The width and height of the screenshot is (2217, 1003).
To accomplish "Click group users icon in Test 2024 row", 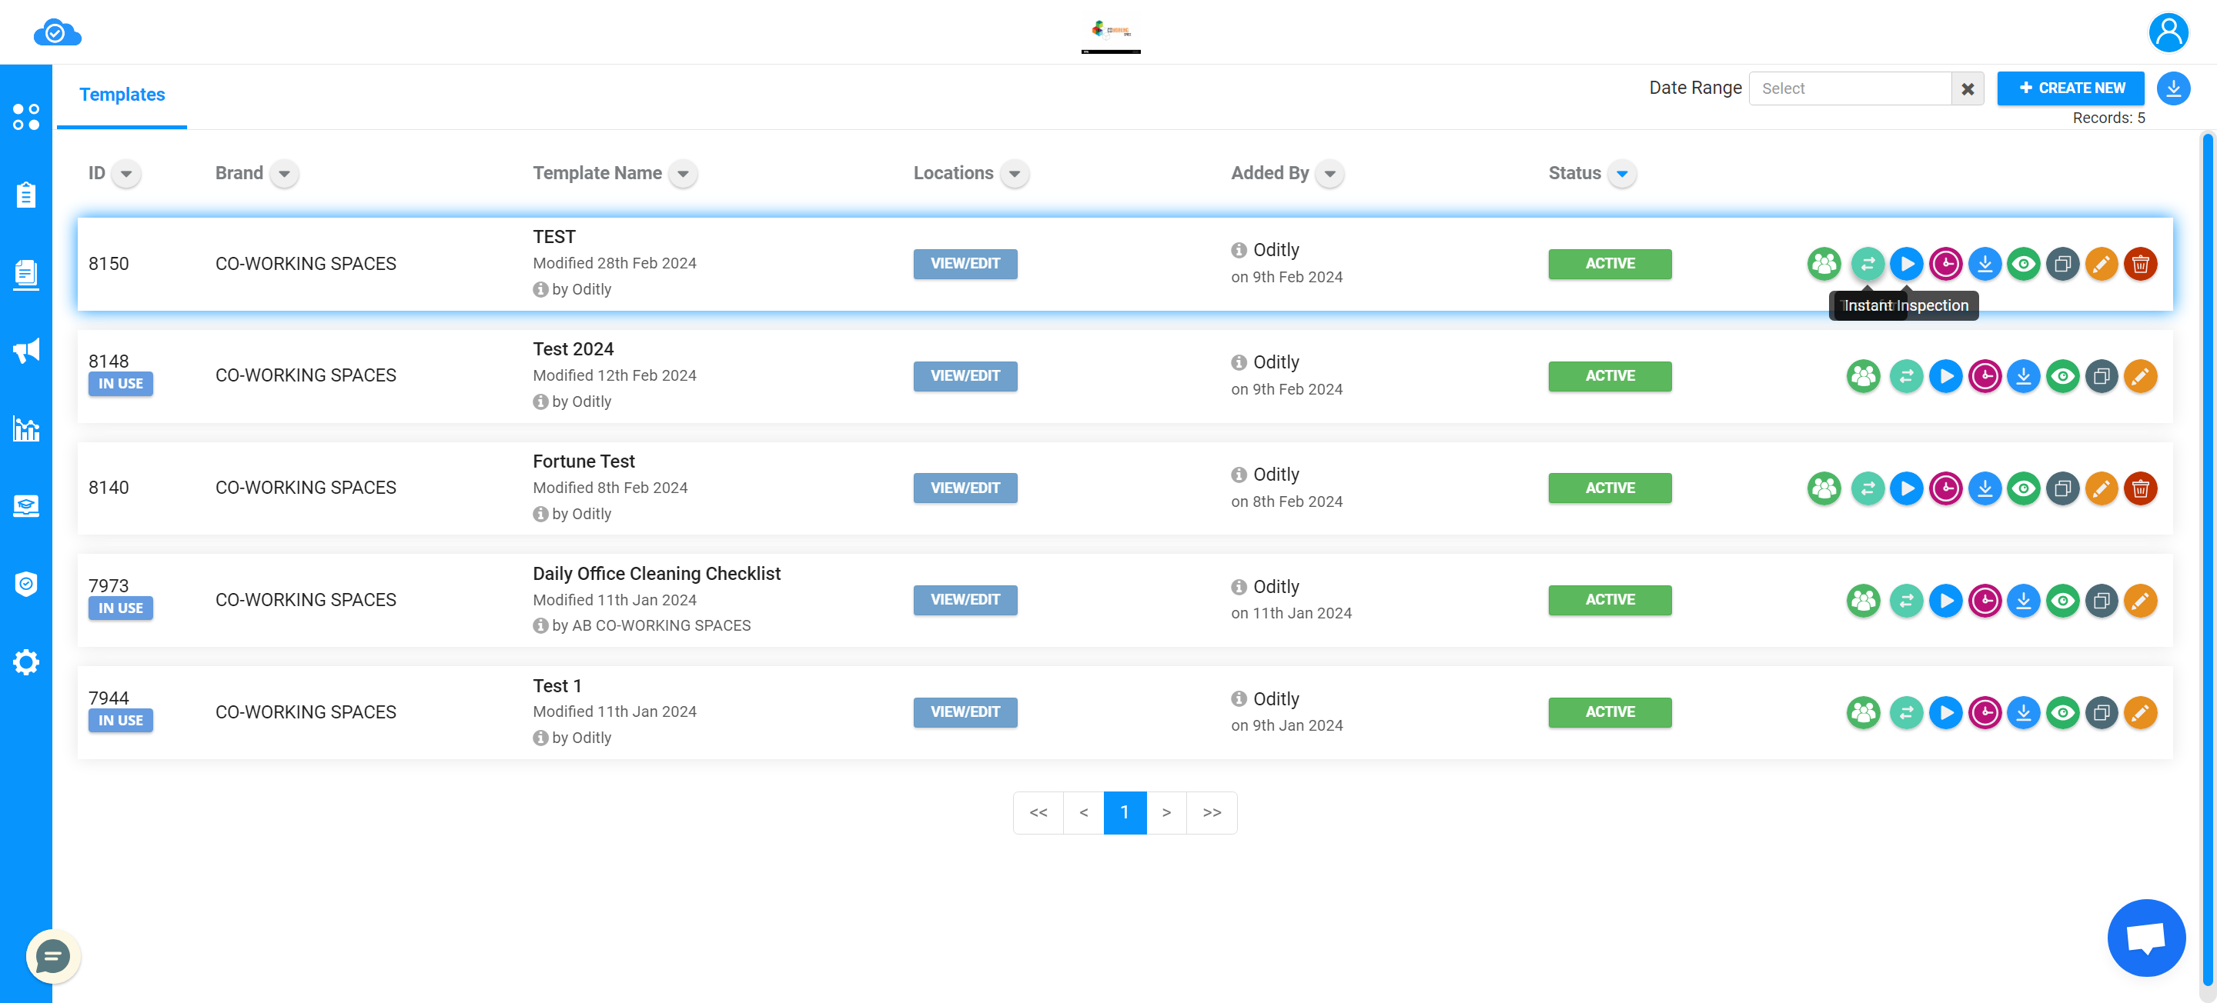I will (x=1863, y=376).
